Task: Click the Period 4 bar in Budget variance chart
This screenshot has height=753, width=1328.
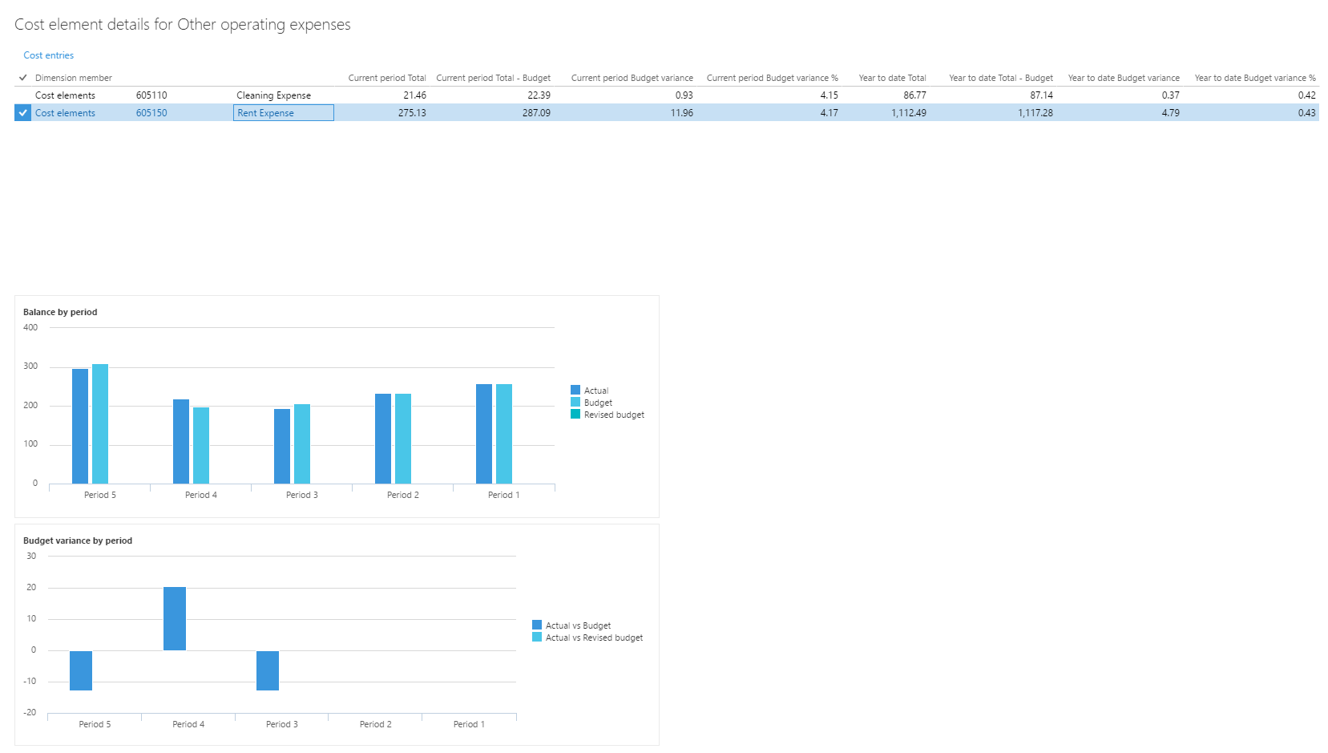Action: pyautogui.click(x=175, y=617)
